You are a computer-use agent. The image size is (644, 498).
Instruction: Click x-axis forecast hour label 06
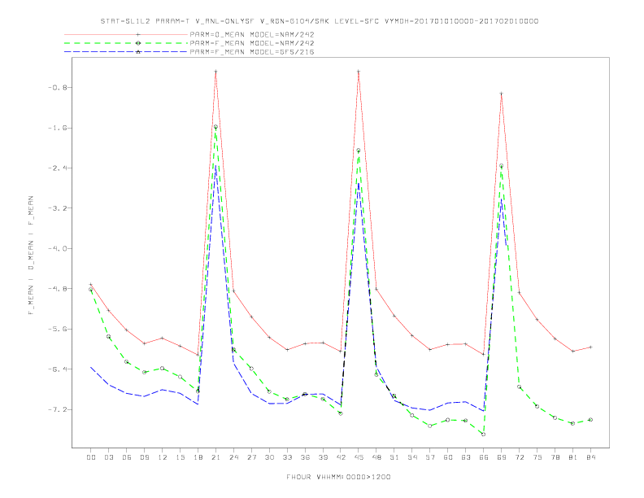click(x=127, y=457)
